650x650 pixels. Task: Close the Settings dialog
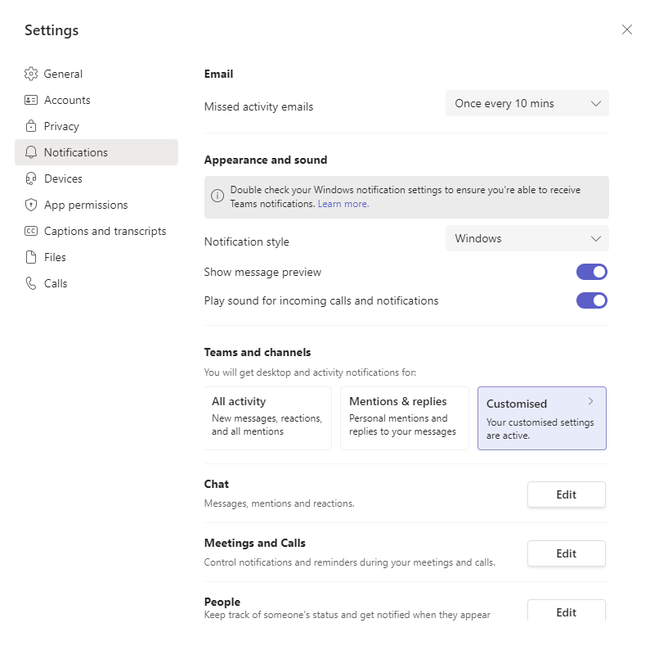(x=626, y=29)
